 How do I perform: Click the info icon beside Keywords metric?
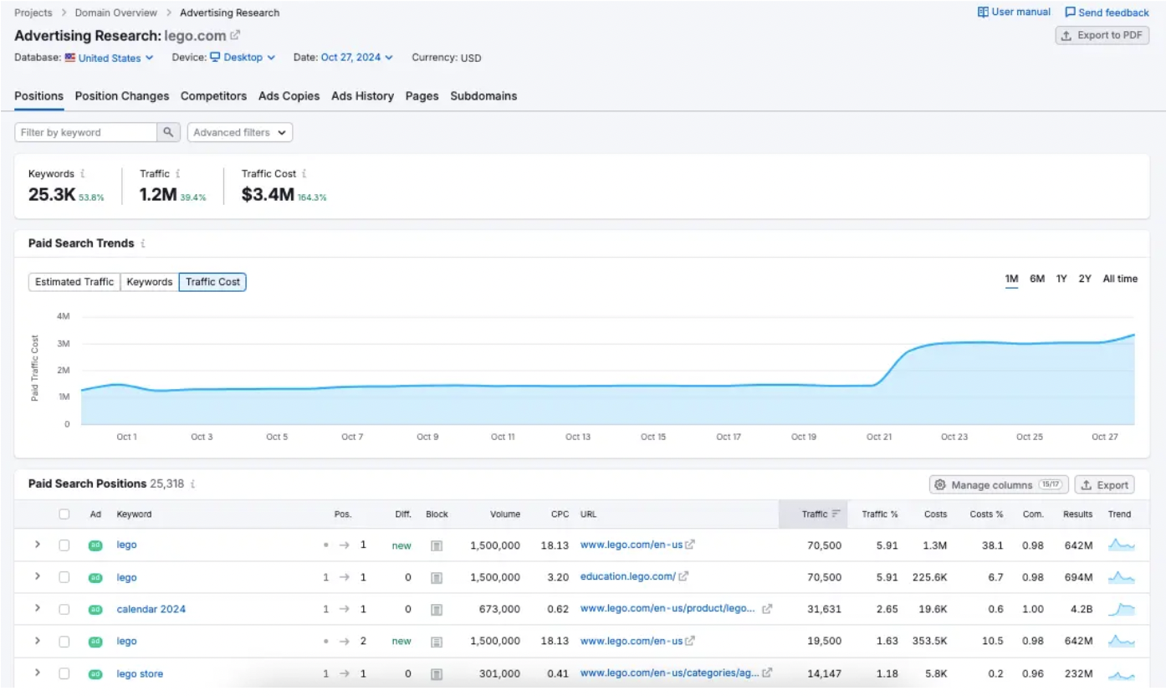click(x=83, y=174)
